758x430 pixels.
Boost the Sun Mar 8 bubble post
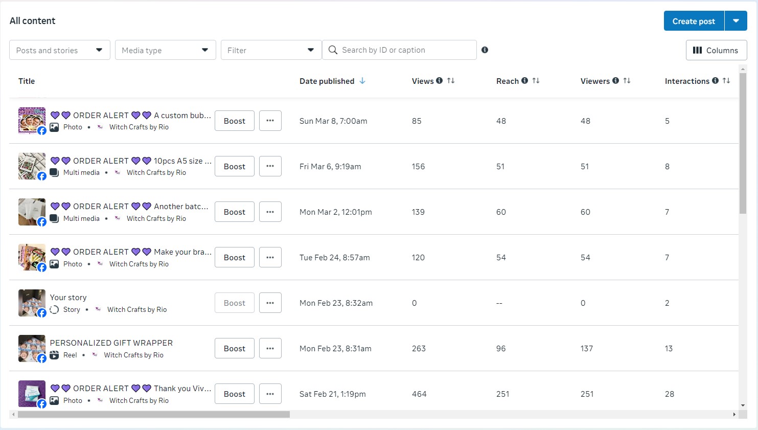pos(234,121)
